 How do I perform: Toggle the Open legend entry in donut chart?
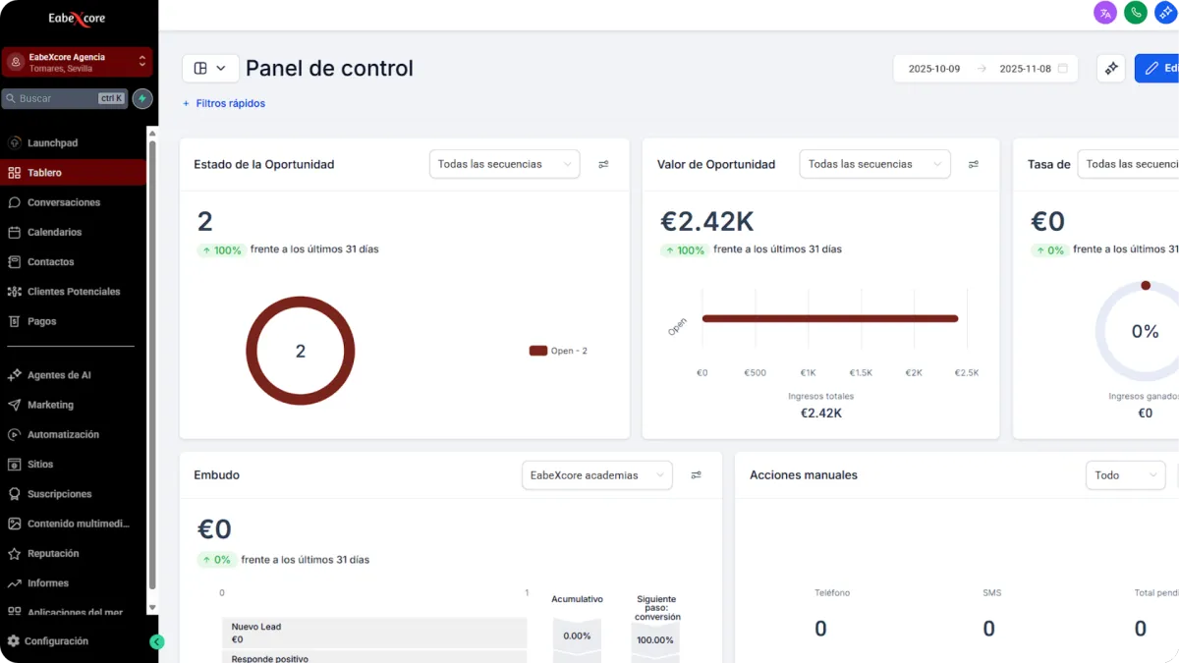pos(558,351)
